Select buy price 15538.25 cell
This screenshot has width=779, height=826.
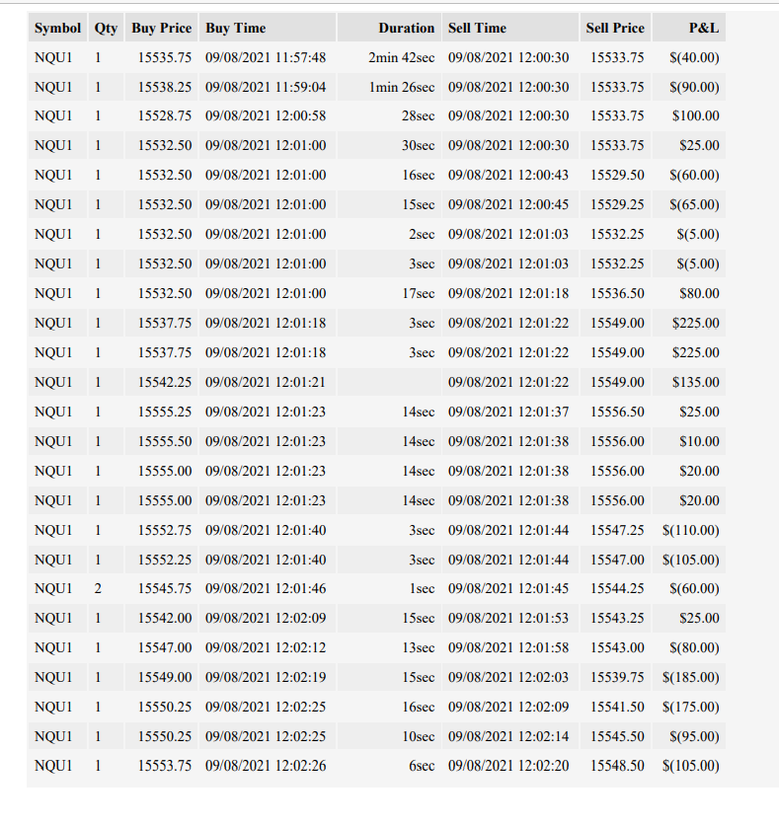(x=161, y=87)
